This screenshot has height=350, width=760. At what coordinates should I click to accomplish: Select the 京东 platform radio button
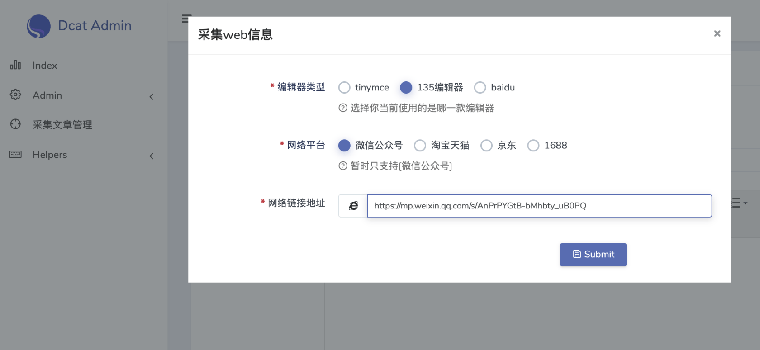[x=486, y=145]
